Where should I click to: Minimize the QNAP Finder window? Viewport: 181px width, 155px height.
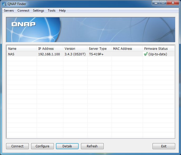coord(156,3)
